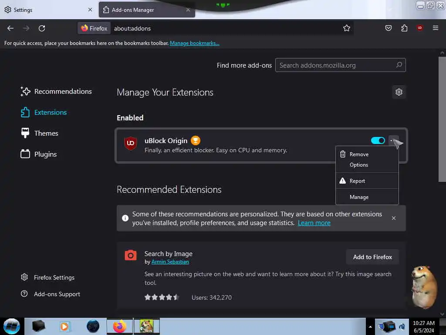Click the Firefox identity icon in address bar
Image resolution: width=446 pixels, height=335 pixels.
coord(94,28)
